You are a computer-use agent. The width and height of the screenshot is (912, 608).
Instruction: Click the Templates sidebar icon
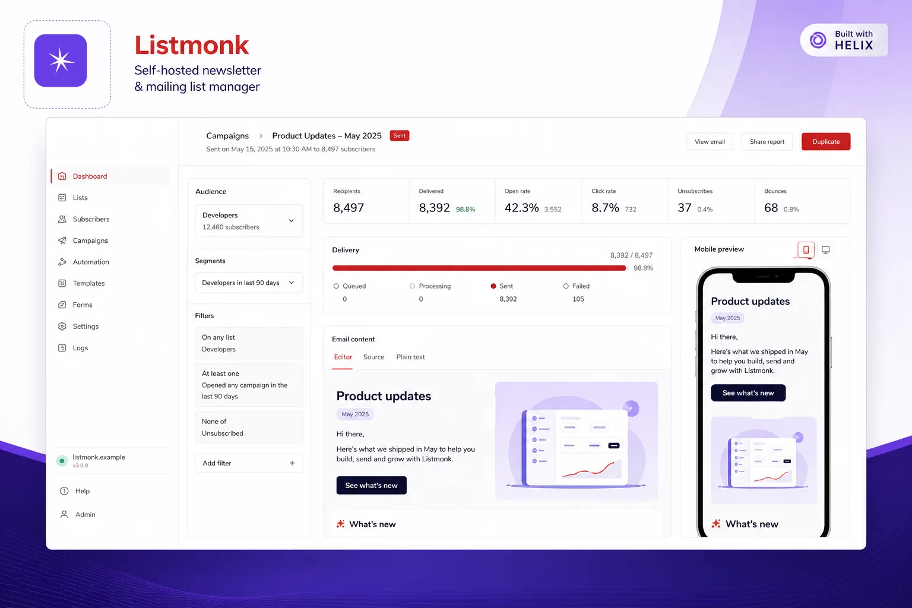click(x=62, y=283)
